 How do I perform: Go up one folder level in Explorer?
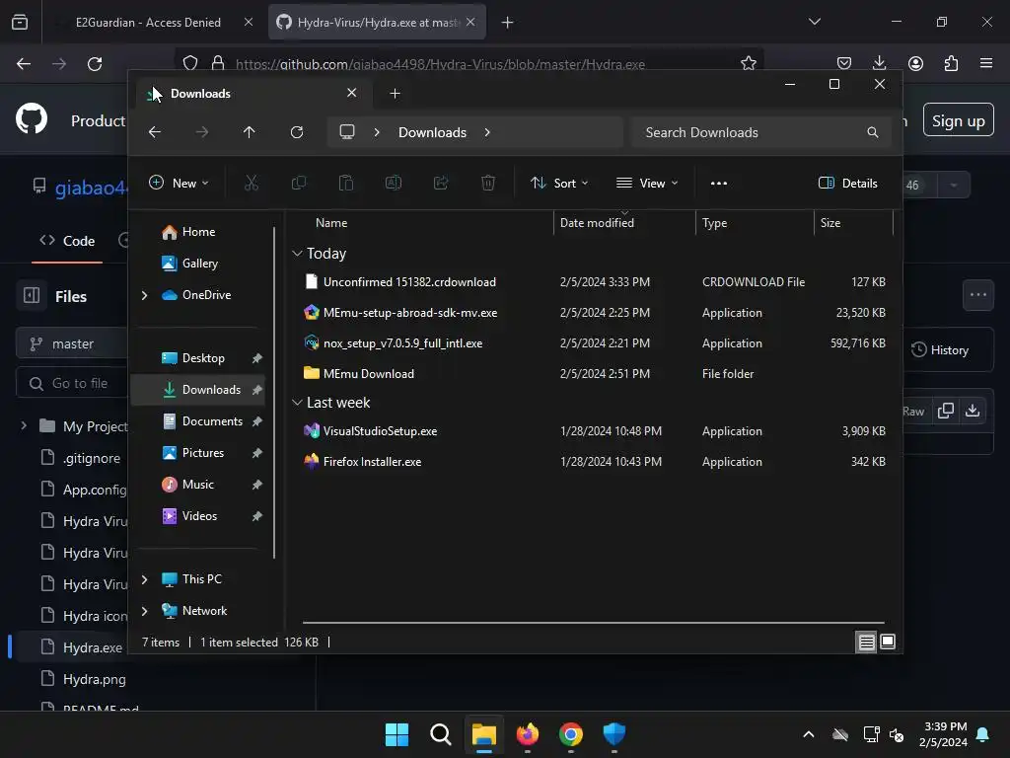click(x=250, y=132)
